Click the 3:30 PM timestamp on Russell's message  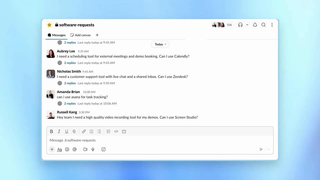tap(84, 112)
